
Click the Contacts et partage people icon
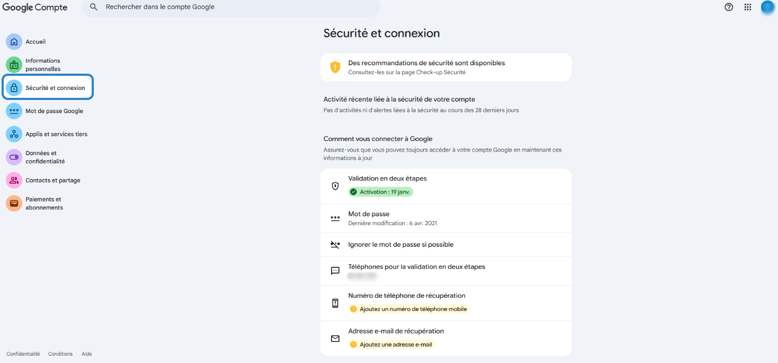tap(14, 180)
